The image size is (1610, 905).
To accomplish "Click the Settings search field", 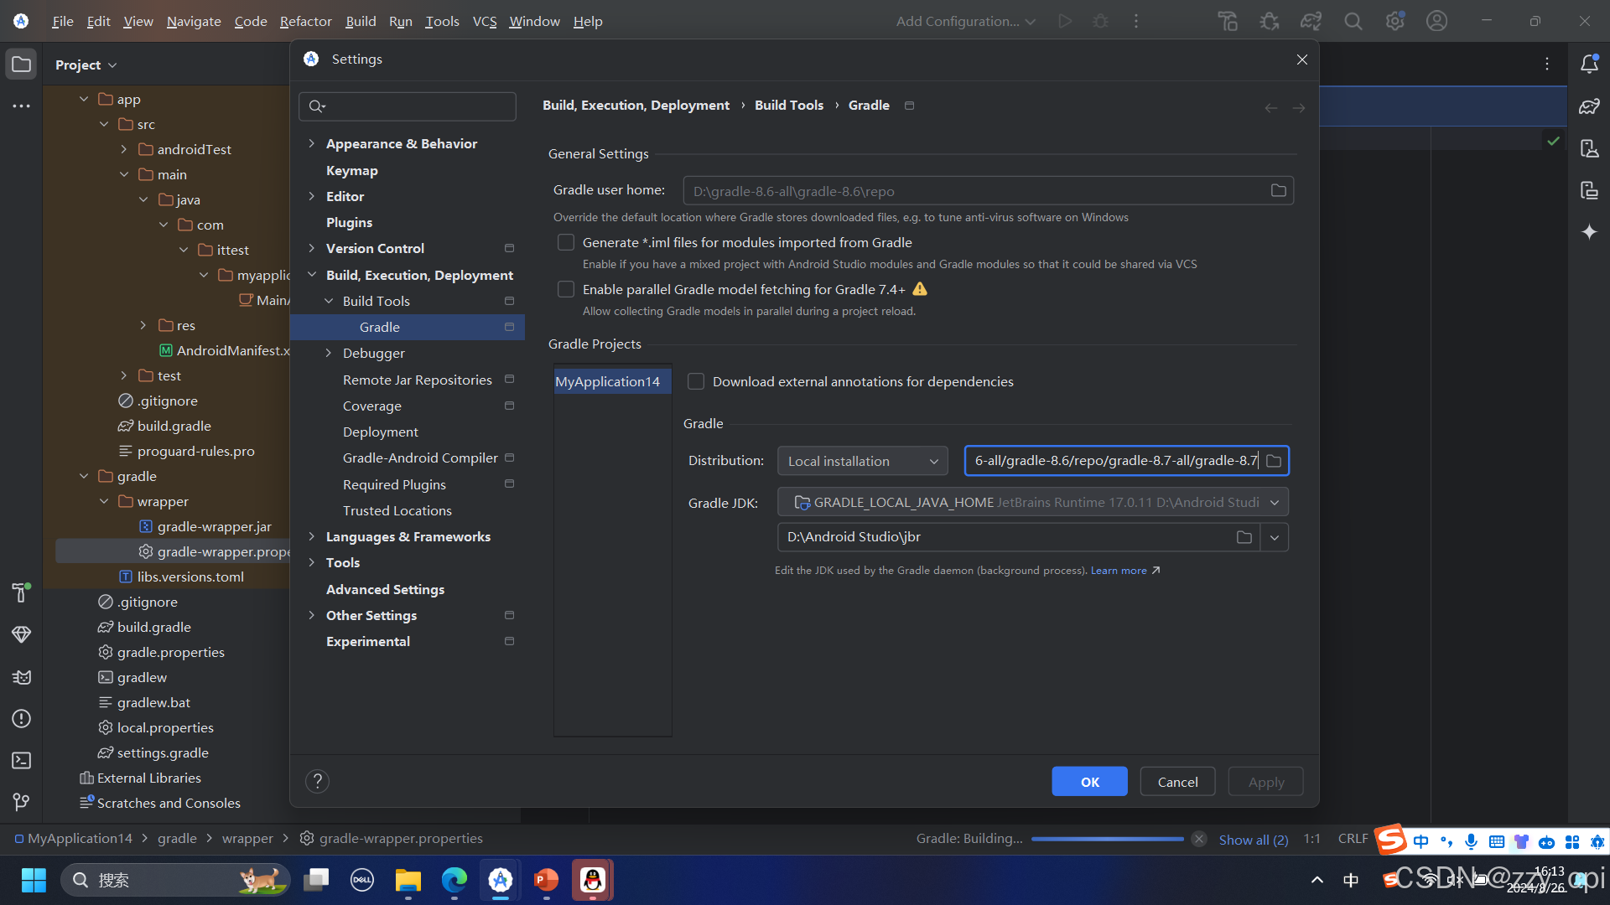I will pyautogui.click(x=408, y=106).
